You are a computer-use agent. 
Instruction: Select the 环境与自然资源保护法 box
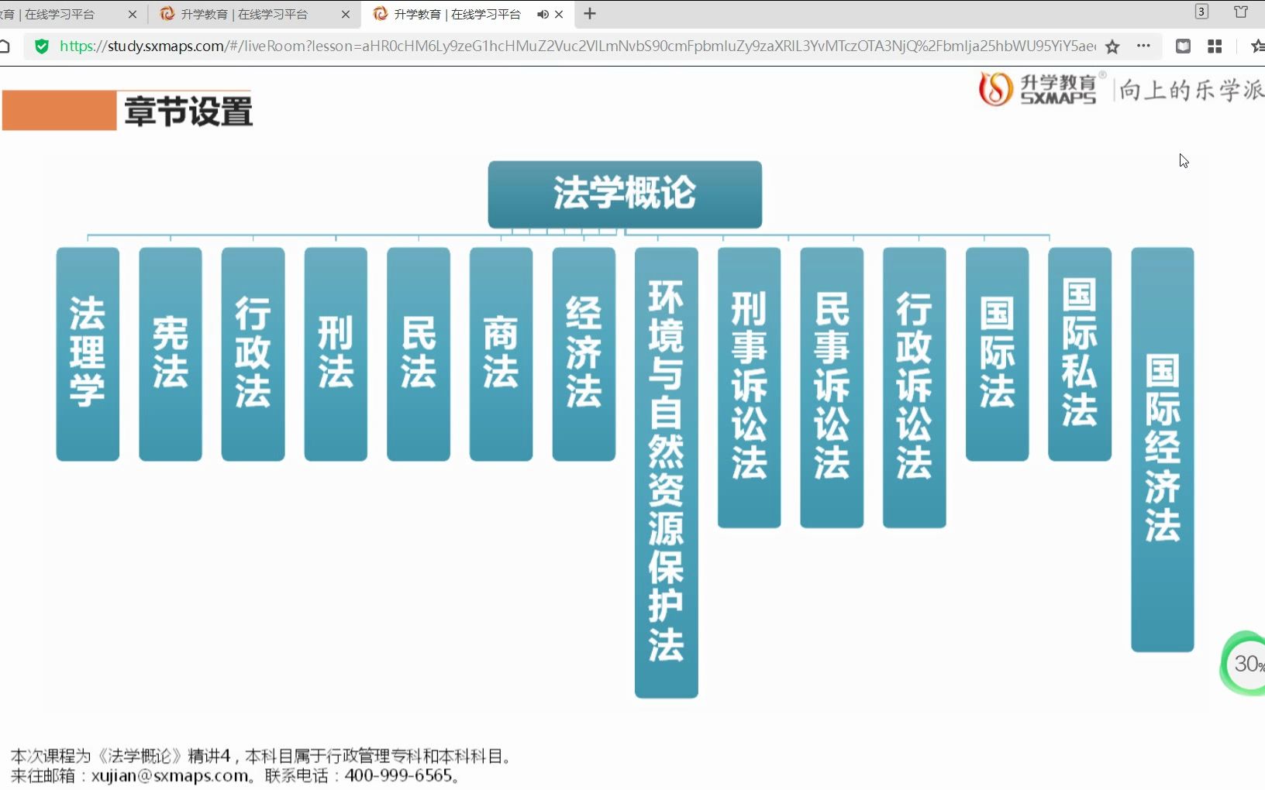point(667,472)
